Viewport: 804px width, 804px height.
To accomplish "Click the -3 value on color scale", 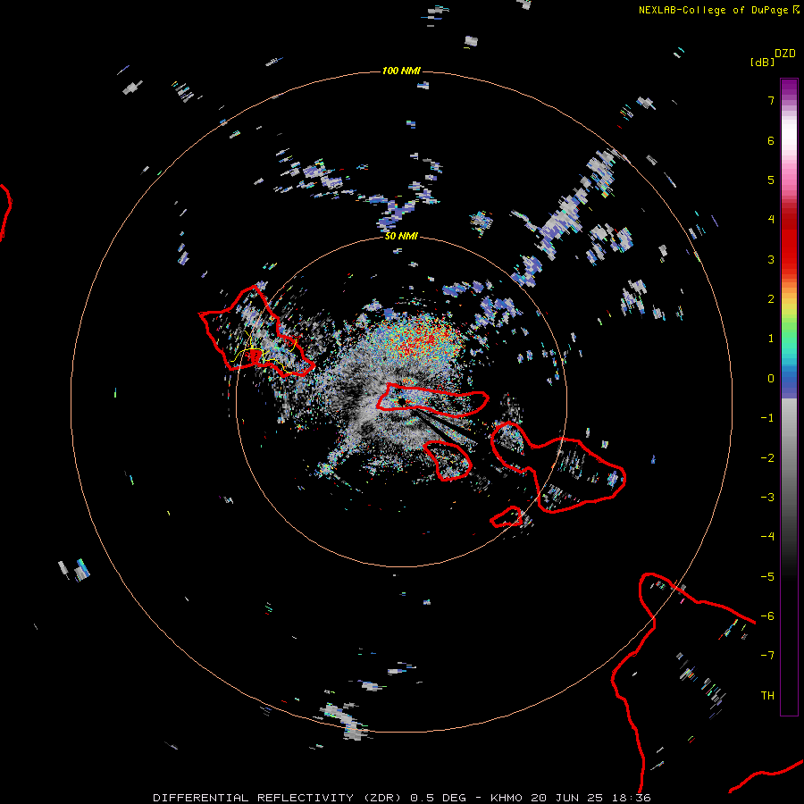I will point(767,498).
